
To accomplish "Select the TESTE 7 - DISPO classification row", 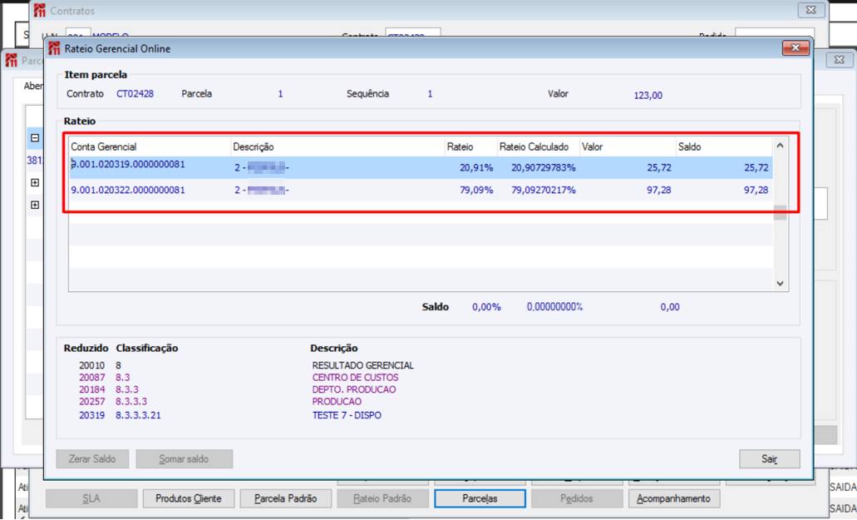I will click(347, 415).
